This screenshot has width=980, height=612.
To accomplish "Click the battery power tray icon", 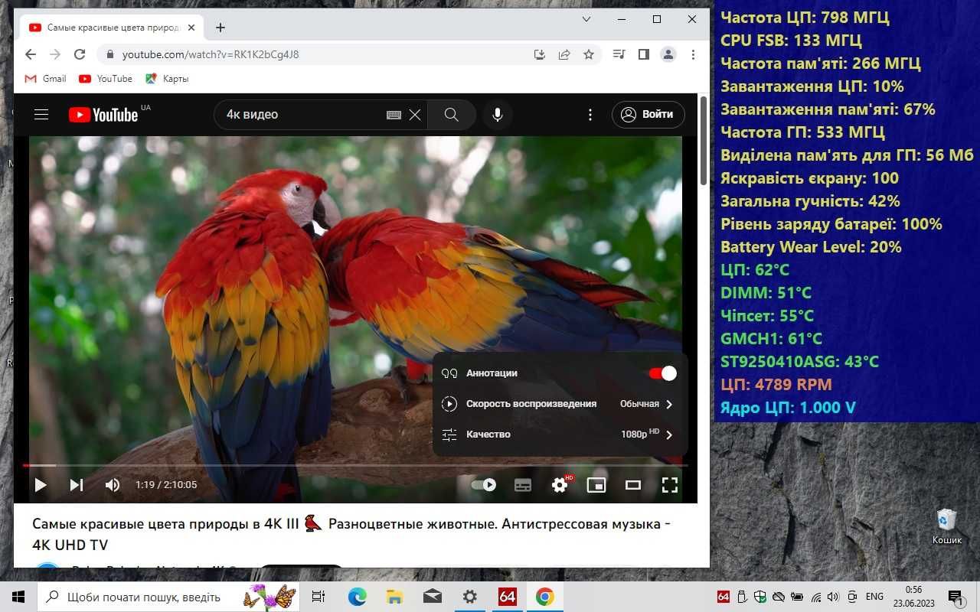I will point(797,597).
